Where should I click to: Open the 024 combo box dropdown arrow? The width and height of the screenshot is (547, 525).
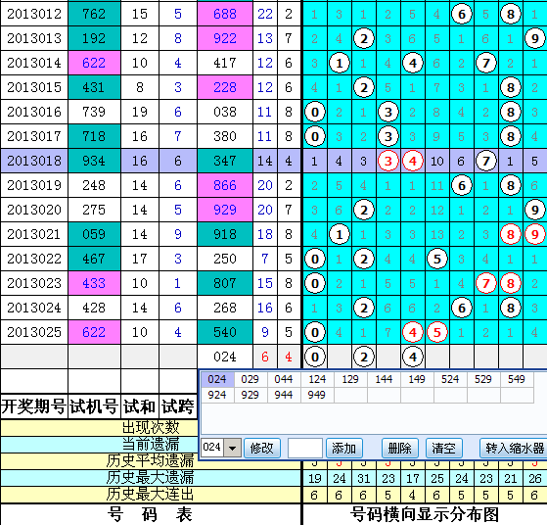[232, 448]
